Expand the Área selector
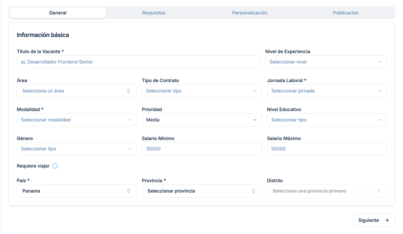Viewport: 403px width, 234px height. click(x=77, y=91)
